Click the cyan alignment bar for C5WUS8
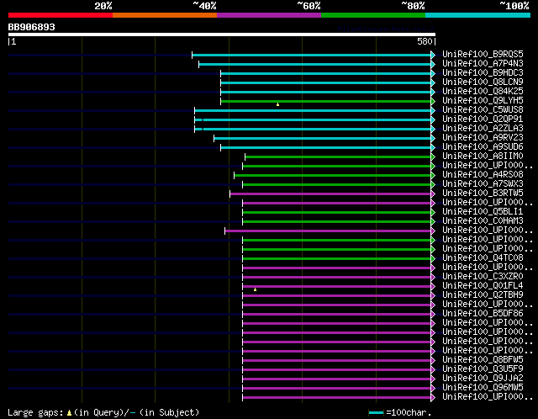This screenshot has width=538, height=419. coord(313,110)
